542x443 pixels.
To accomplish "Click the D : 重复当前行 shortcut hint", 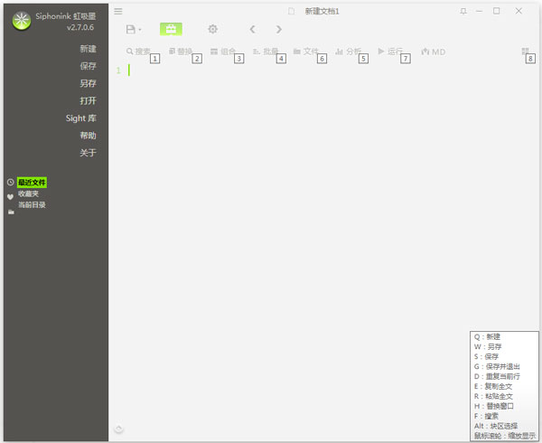I will 497,376.
